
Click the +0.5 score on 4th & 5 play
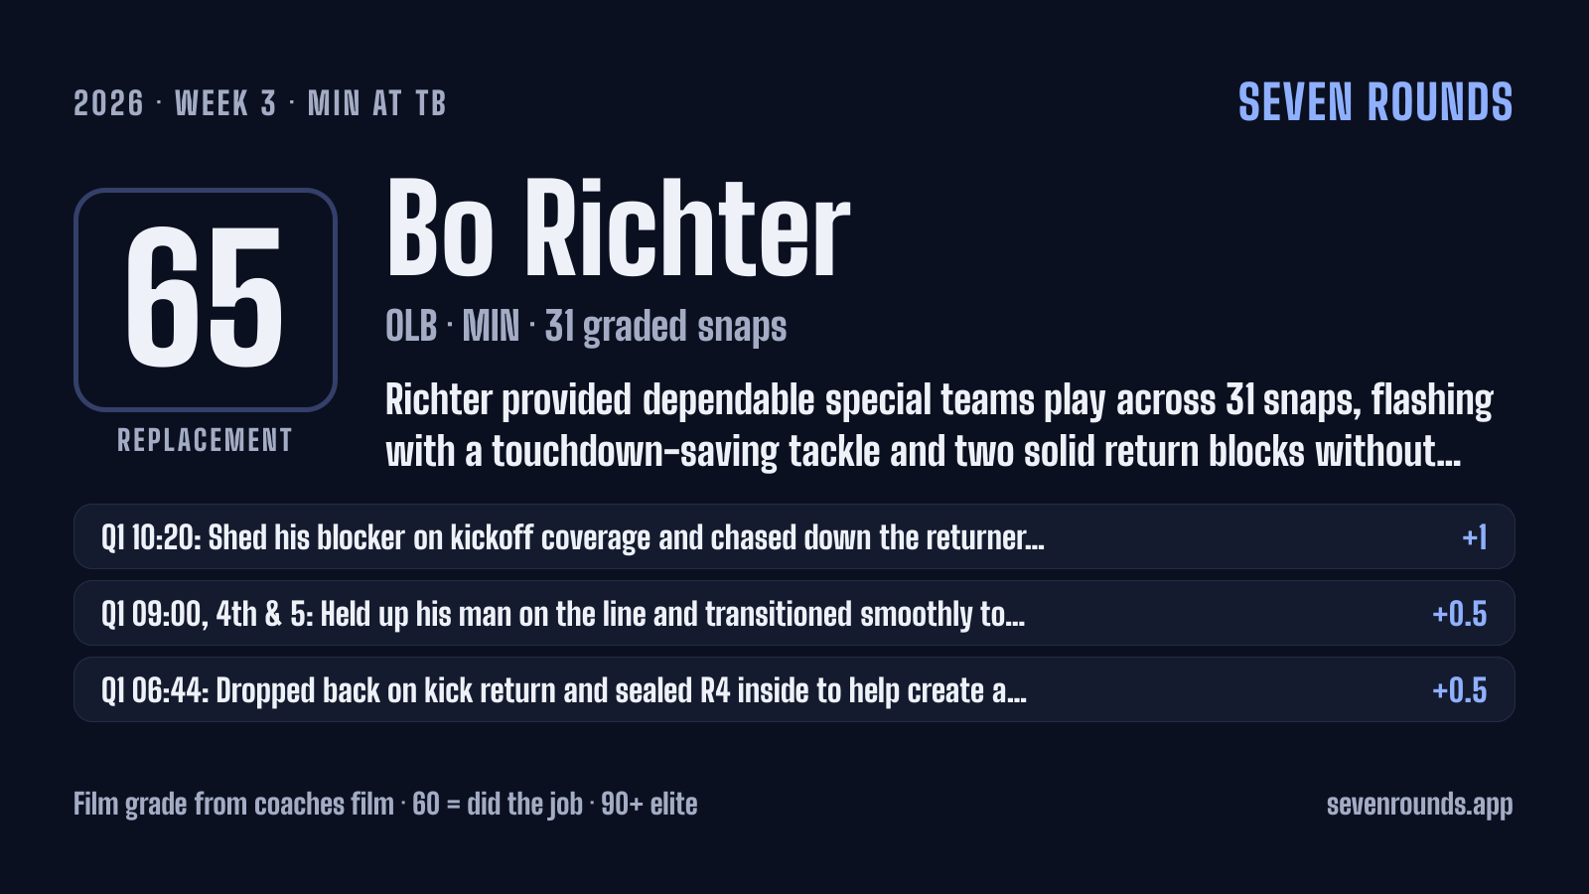tap(1460, 614)
